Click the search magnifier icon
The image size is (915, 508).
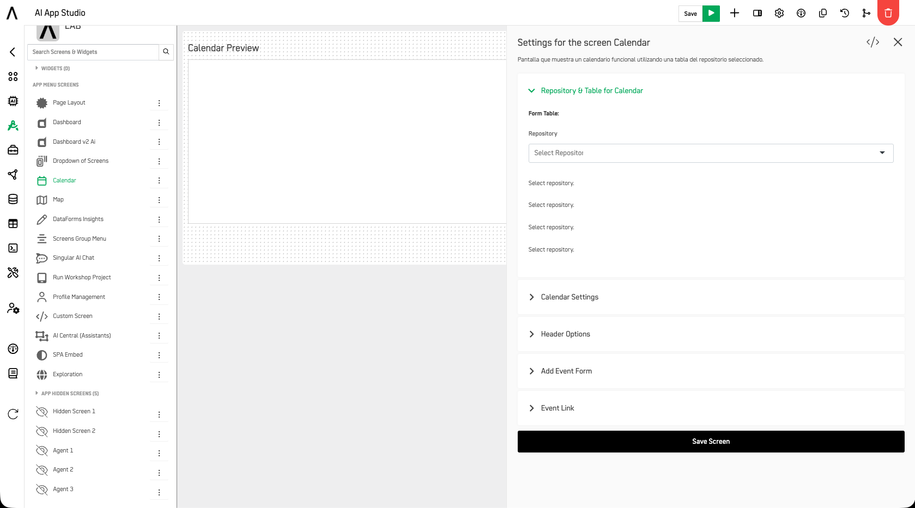[x=166, y=52]
